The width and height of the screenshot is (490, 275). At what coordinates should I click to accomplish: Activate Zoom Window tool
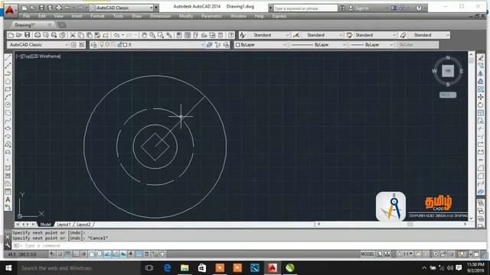[161, 35]
